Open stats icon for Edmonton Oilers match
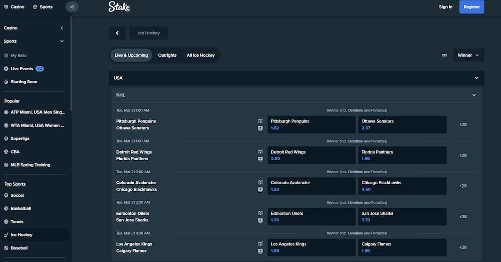Image resolution: width=501 pixels, height=262 pixels. point(261,213)
